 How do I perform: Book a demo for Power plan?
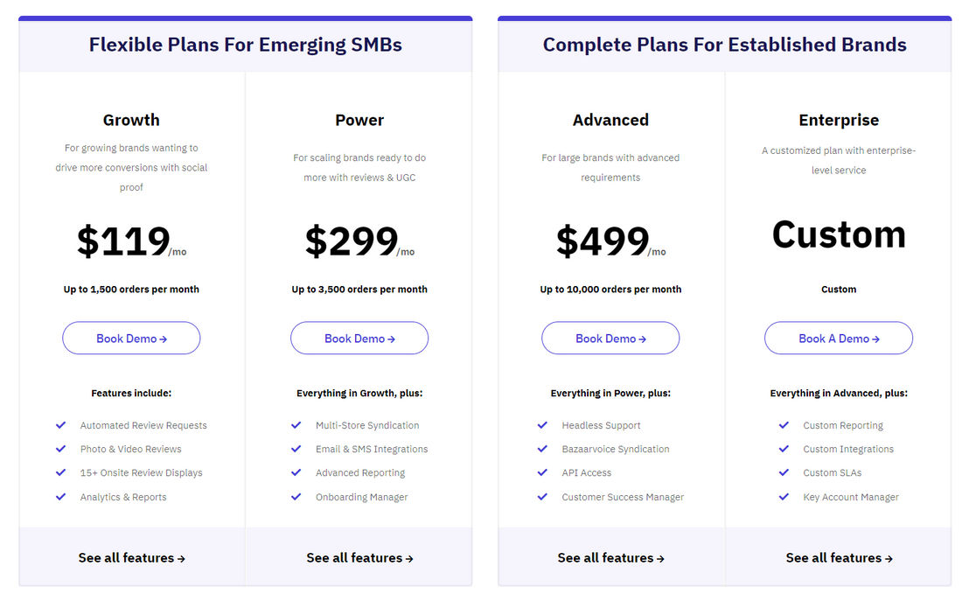[x=359, y=339]
